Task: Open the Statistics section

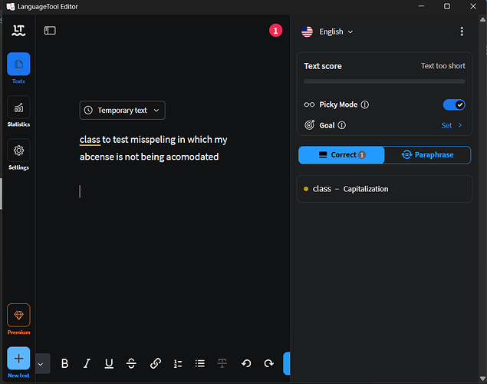Action: click(18, 108)
